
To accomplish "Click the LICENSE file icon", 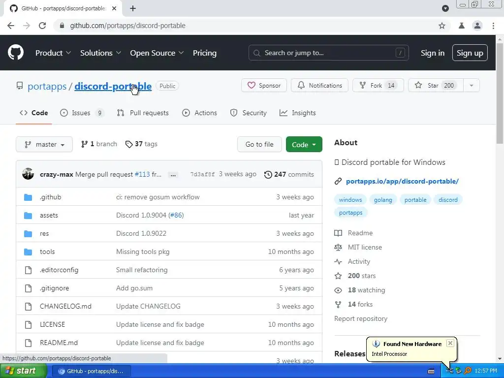I will click(x=28, y=325).
